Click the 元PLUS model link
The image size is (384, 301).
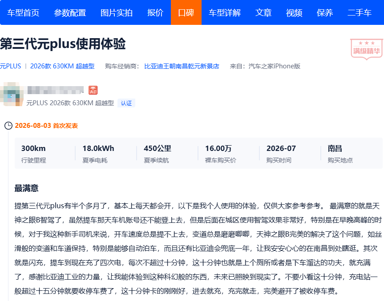[11, 66]
